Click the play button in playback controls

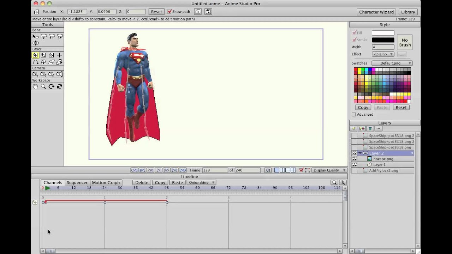(159, 170)
